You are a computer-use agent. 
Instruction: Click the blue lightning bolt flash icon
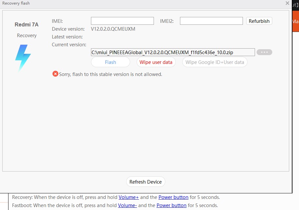pos(23,58)
